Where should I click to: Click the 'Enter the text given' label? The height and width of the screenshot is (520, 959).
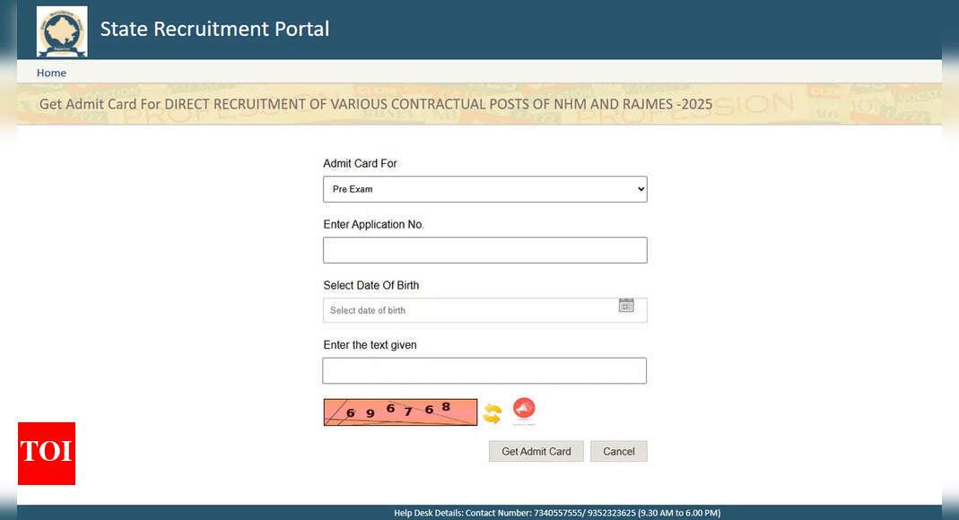(370, 345)
